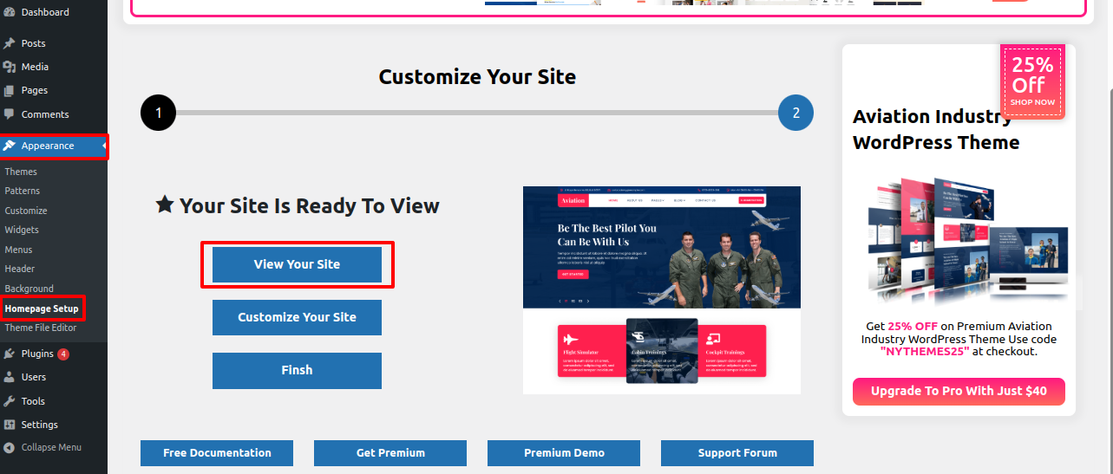Click the Settings sliders icon

click(x=10, y=425)
